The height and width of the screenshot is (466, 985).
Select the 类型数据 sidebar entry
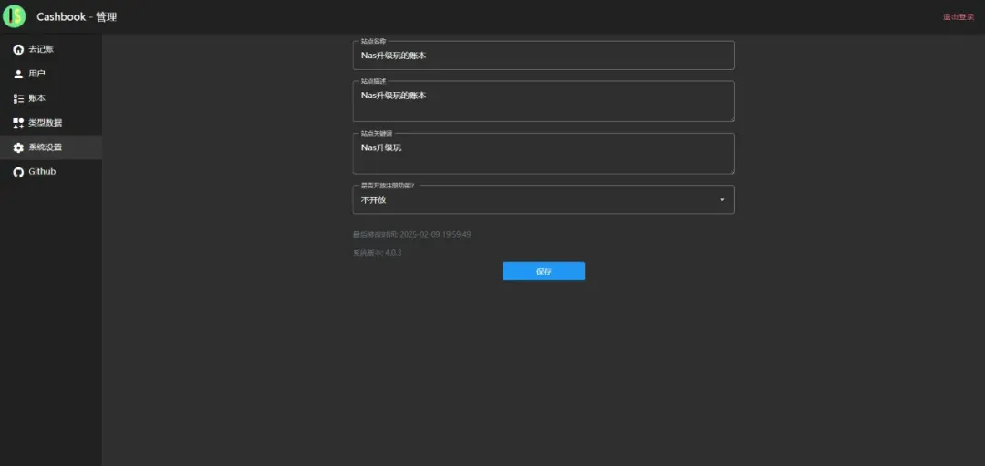click(45, 123)
